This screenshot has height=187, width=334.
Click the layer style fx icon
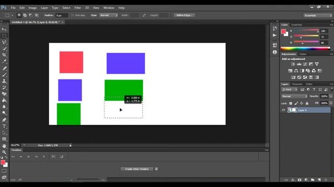pyautogui.click(x=293, y=180)
